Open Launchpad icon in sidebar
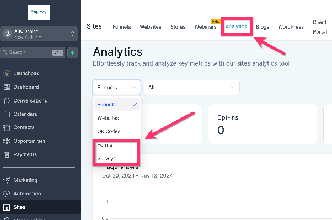The image size is (332, 220). click(7, 73)
